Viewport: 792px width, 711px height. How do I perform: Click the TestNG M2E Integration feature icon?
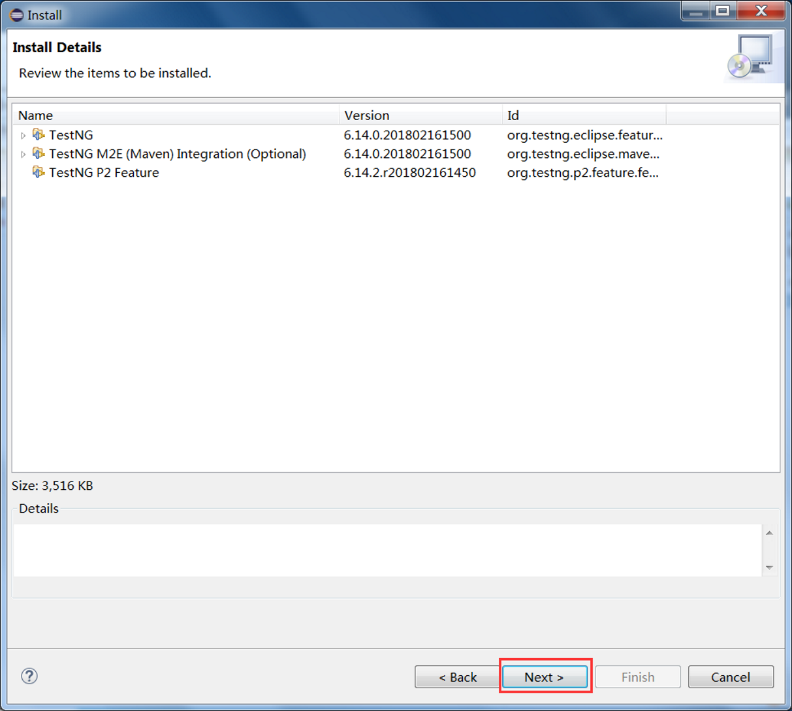(39, 153)
